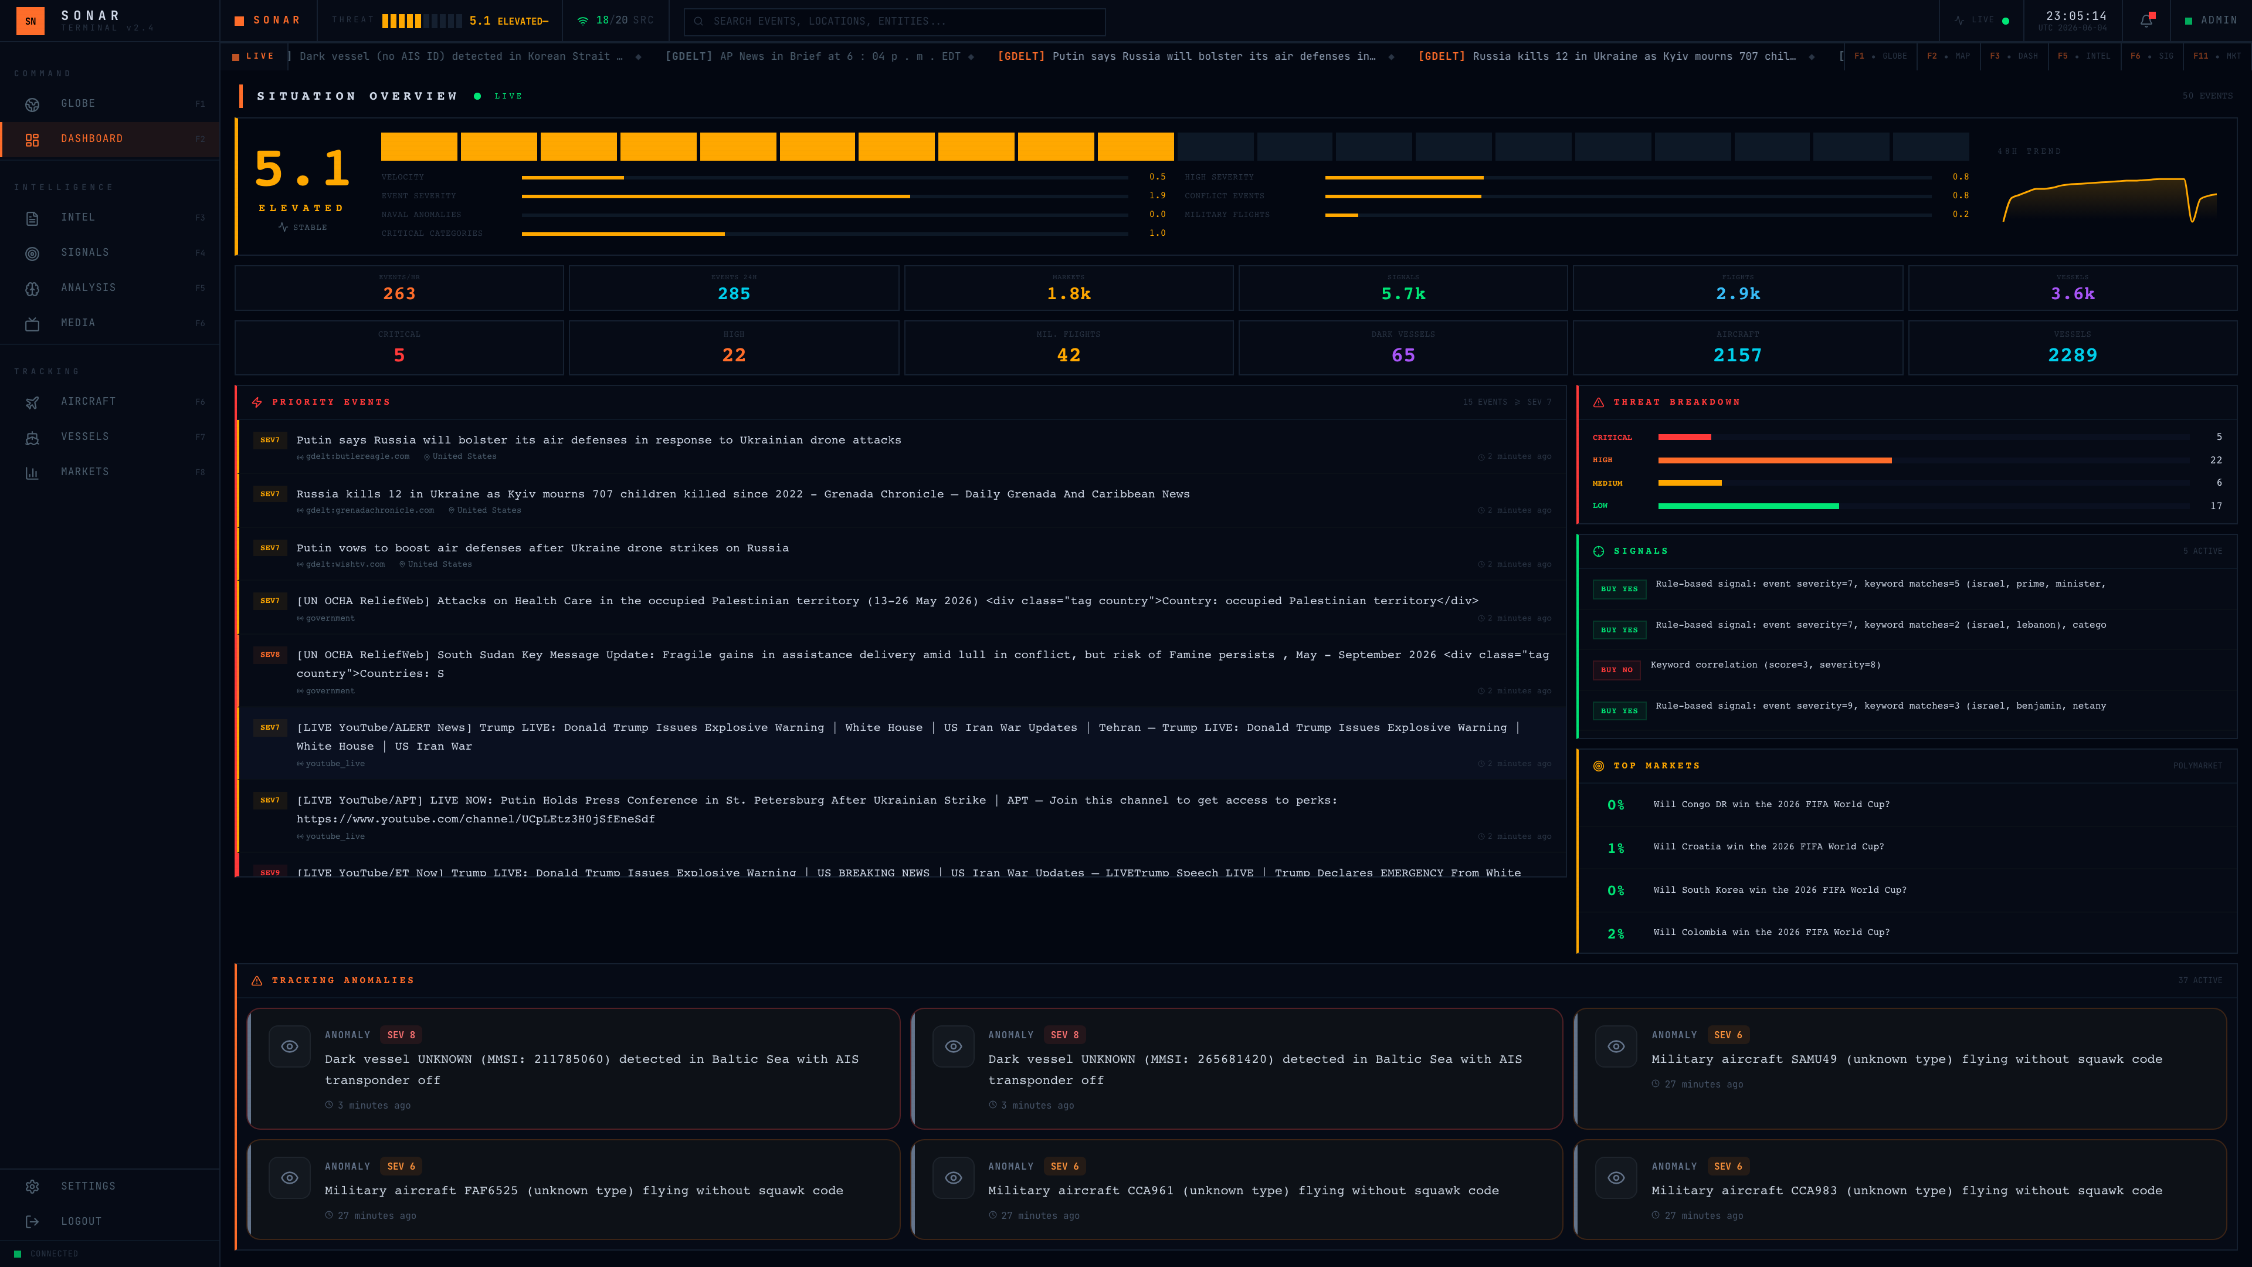2252x1267 pixels.
Task: Click the Top Markets coin icon
Action: 1599,766
